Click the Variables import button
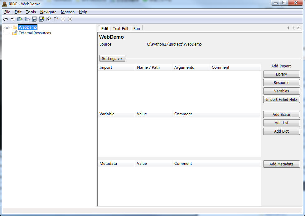 pyautogui.click(x=282, y=91)
